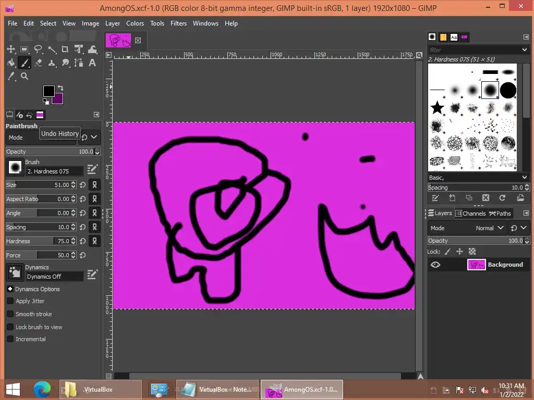Open the paint Mode dropdown arrow

[x=94, y=137]
